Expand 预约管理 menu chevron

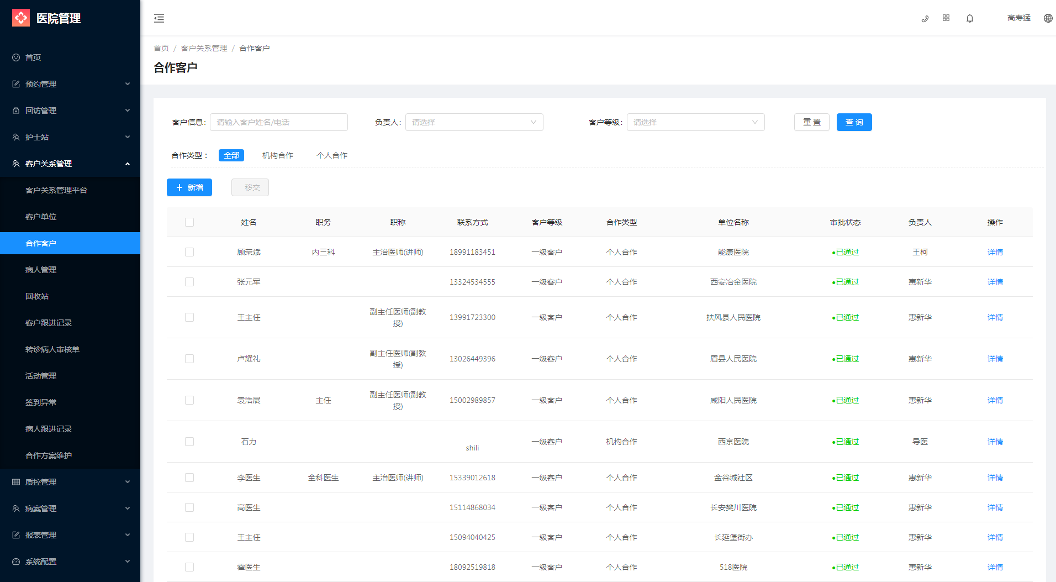(x=128, y=84)
